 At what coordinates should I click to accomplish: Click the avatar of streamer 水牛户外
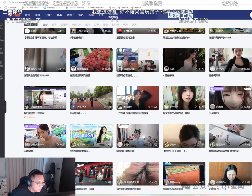pyautogui.click(x=74, y=107)
